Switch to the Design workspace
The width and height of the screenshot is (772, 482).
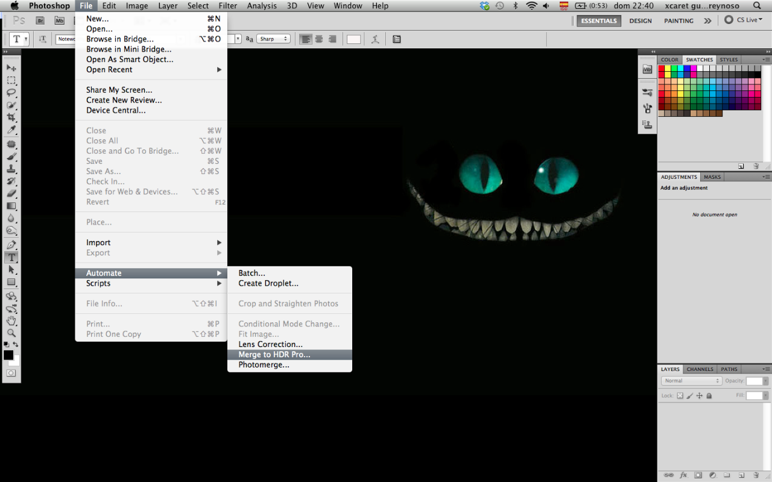[641, 20]
